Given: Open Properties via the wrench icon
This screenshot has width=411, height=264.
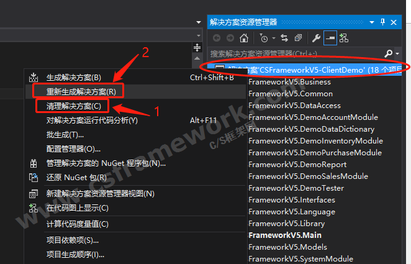Looking at the screenshot, I should coord(316,38).
